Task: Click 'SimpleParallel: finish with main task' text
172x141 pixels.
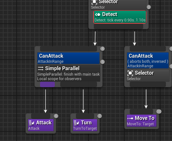Action: coord(69,74)
